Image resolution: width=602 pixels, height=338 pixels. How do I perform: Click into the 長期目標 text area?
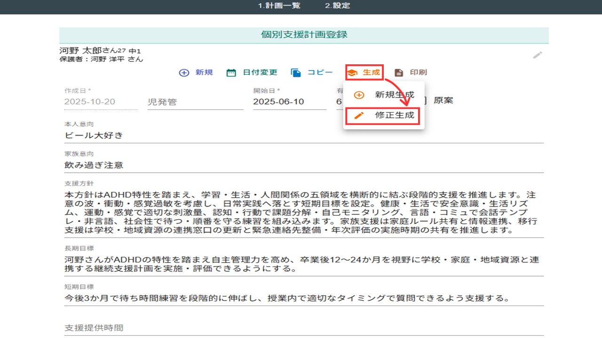point(303,264)
